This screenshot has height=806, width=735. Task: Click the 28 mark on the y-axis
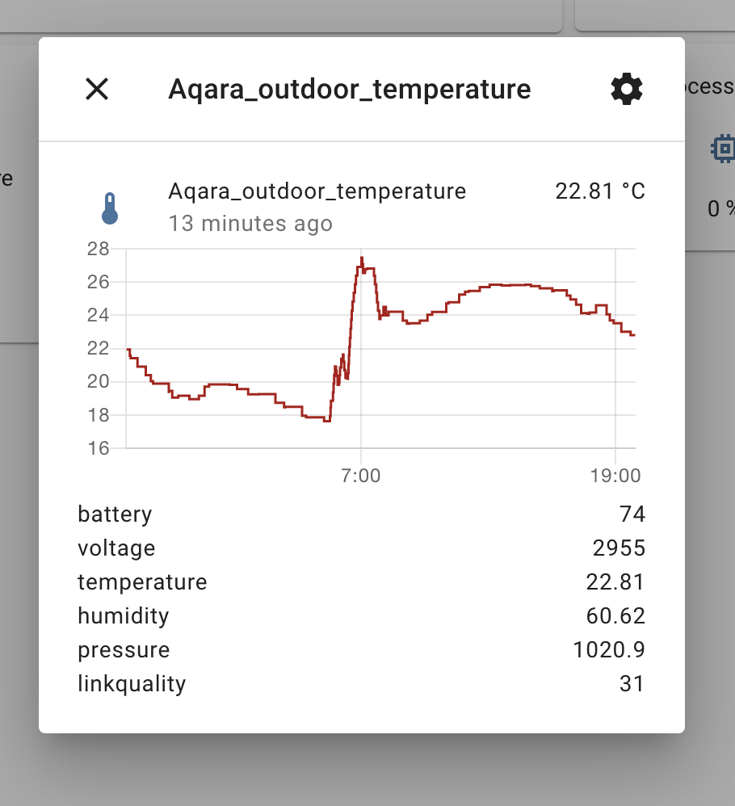click(99, 249)
